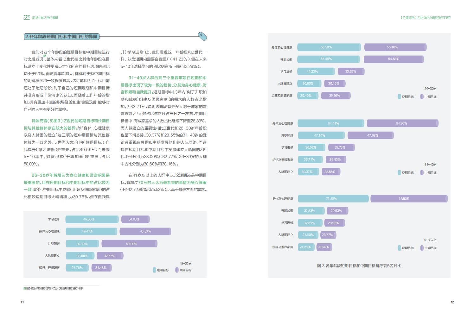Click the purple 39.76% bar in chart

point(336,96)
